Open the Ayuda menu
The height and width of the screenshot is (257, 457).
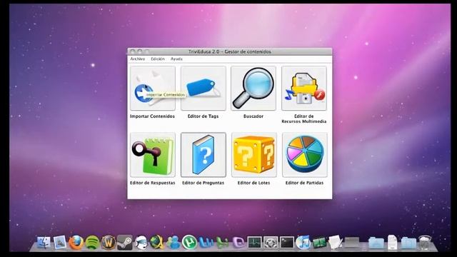point(176,59)
